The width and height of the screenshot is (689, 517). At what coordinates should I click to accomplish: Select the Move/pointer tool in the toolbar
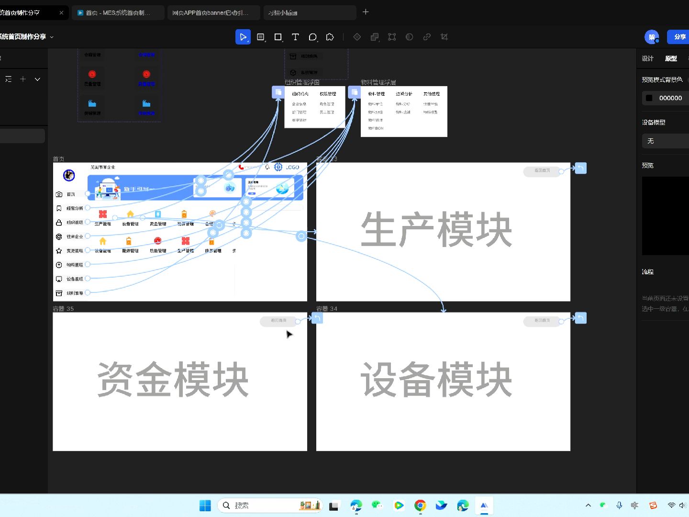(x=243, y=37)
